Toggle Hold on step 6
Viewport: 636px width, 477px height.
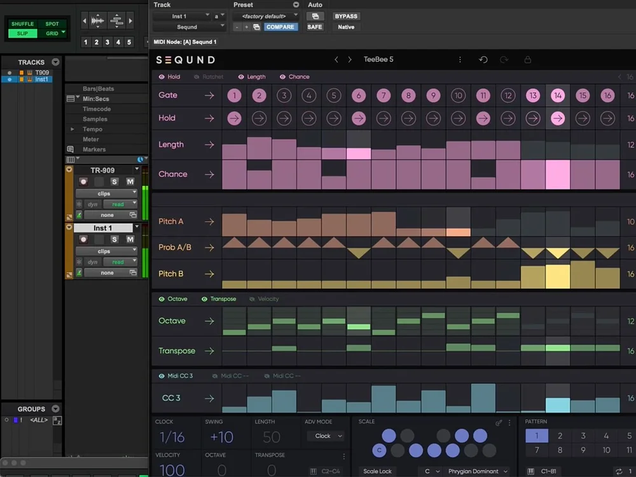tap(359, 118)
